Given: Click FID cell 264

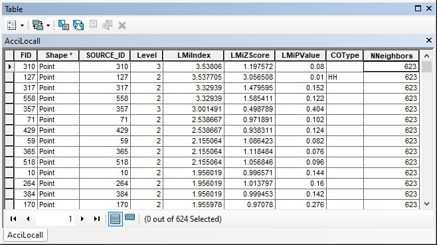Looking at the screenshot, I should [26, 183].
